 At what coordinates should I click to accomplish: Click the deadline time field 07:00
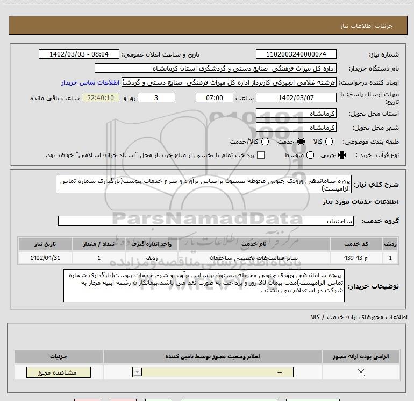(215, 97)
